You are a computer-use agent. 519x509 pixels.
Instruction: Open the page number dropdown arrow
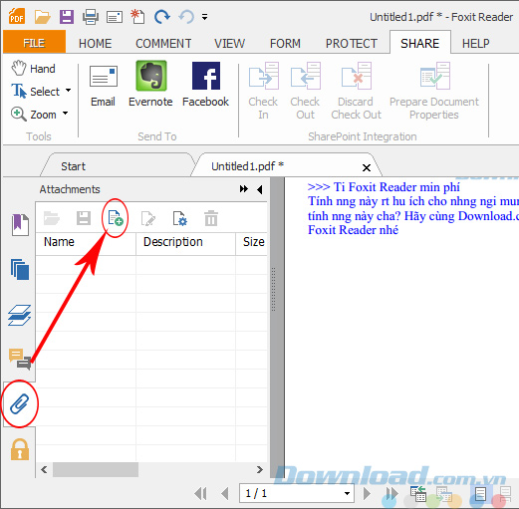point(347,493)
